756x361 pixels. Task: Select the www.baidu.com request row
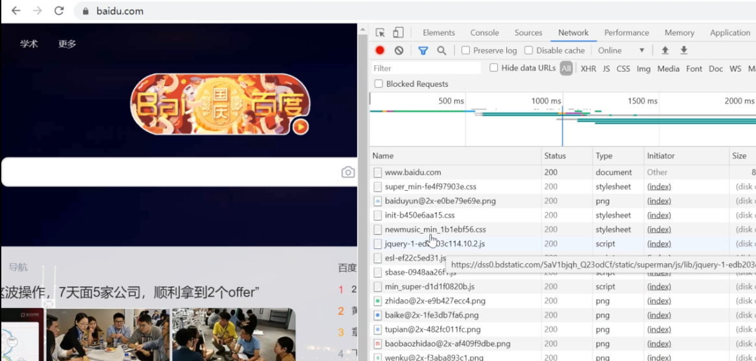click(562, 172)
